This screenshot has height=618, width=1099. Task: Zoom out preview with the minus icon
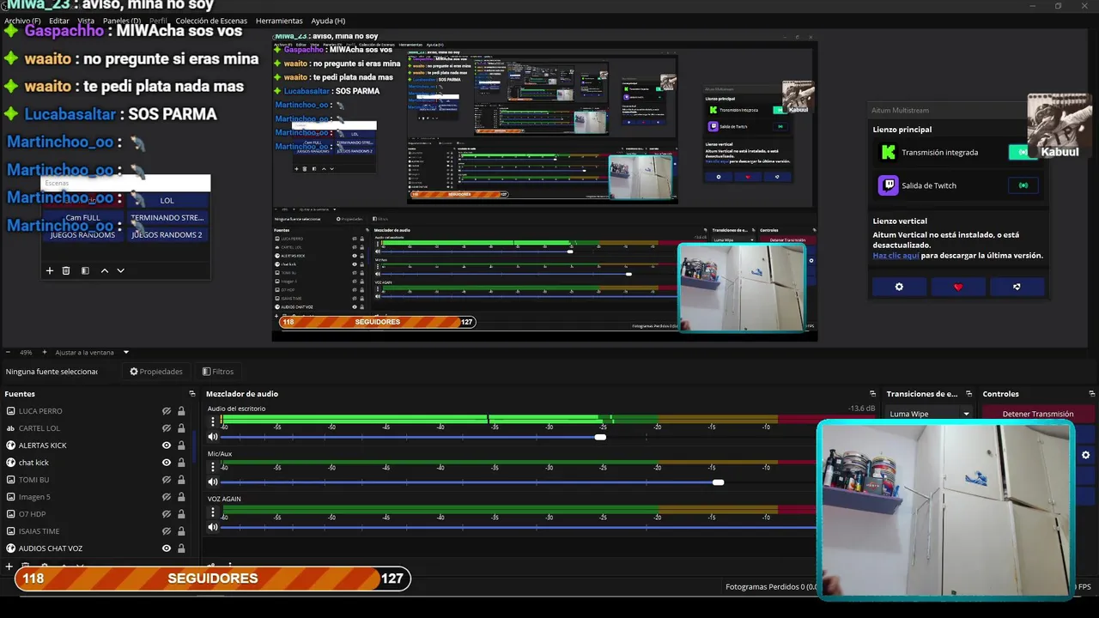tap(8, 352)
